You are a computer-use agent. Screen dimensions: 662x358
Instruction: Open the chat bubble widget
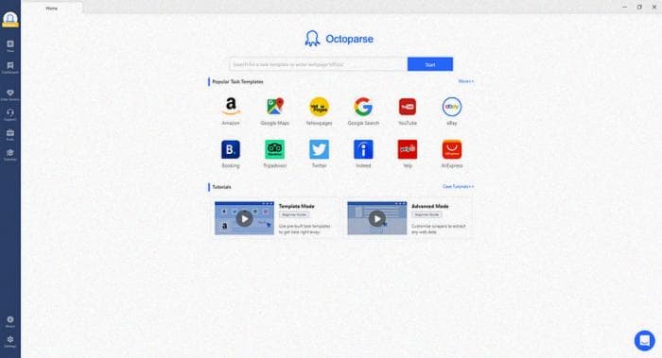coord(645,340)
